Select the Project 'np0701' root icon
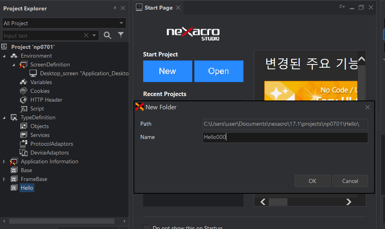385x229 pixels. click(x=4, y=46)
